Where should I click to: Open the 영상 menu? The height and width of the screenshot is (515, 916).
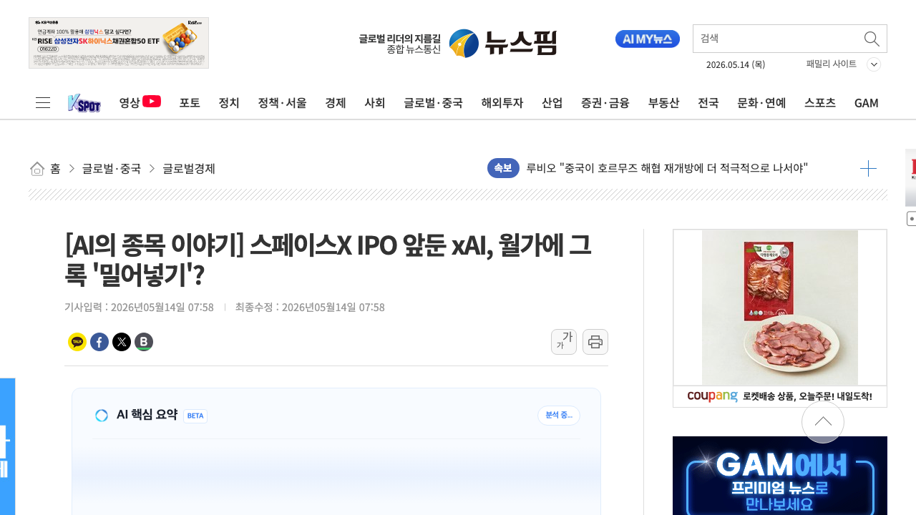(130, 103)
